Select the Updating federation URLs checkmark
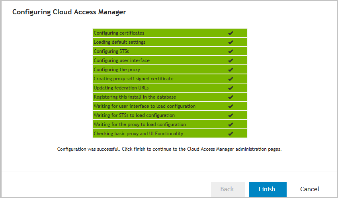This screenshot has height=198, width=338. pos(231,88)
